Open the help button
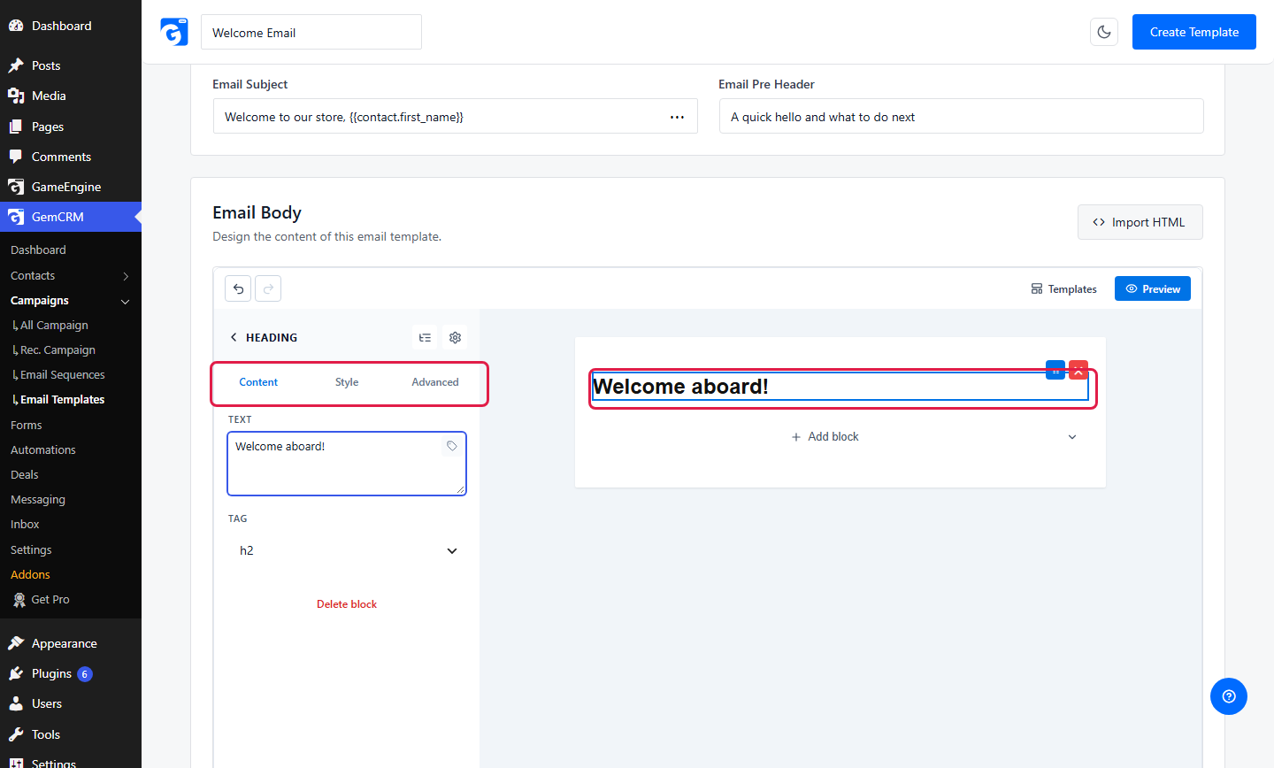The width and height of the screenshot is (1274, 768). [1229, 696]
